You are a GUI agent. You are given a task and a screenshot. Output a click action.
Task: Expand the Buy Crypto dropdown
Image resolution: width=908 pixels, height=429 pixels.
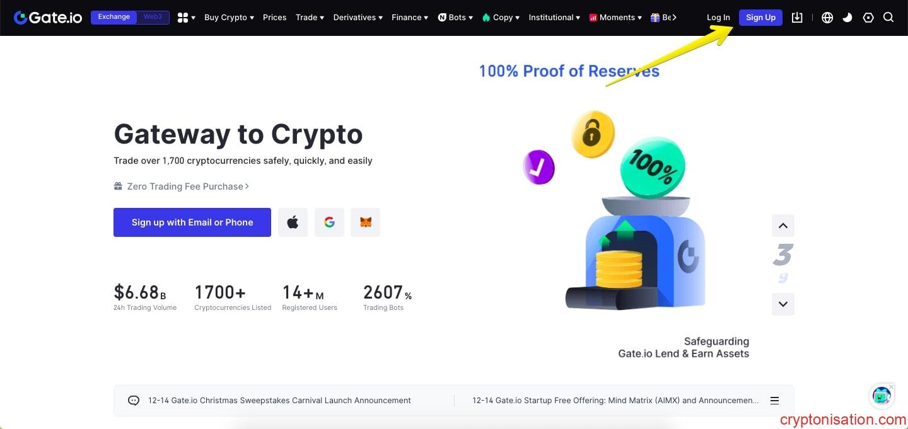click(x=229, y=18)
